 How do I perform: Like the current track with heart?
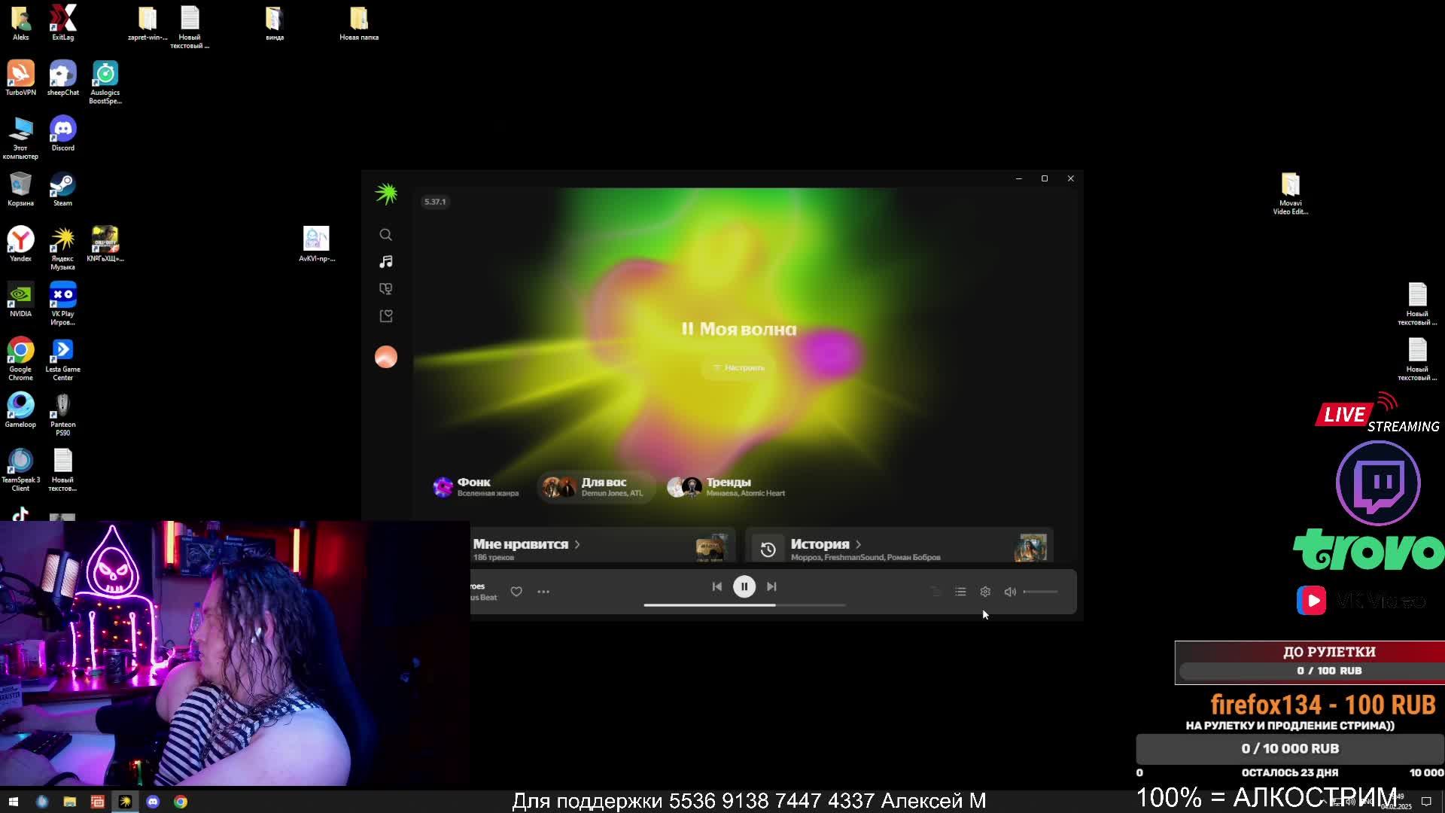coord(516,592)
